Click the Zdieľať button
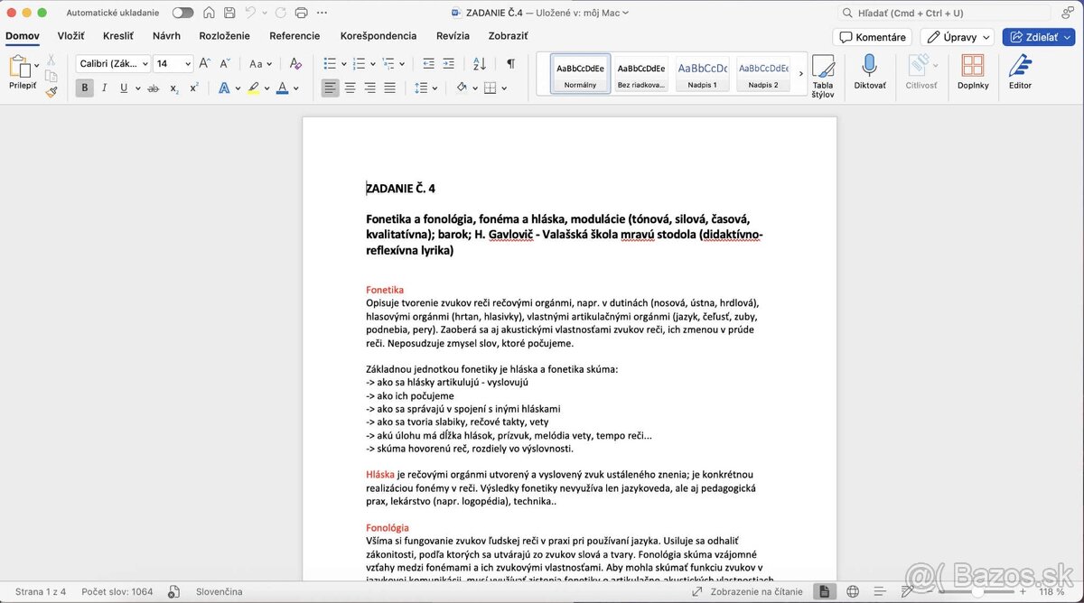The width and height of the screenshot is (1084, 603). point(1037,37)
